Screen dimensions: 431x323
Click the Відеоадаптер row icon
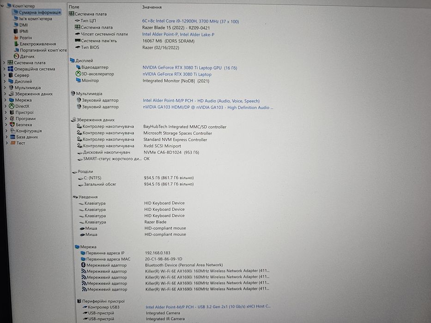(x=79, y=67)
